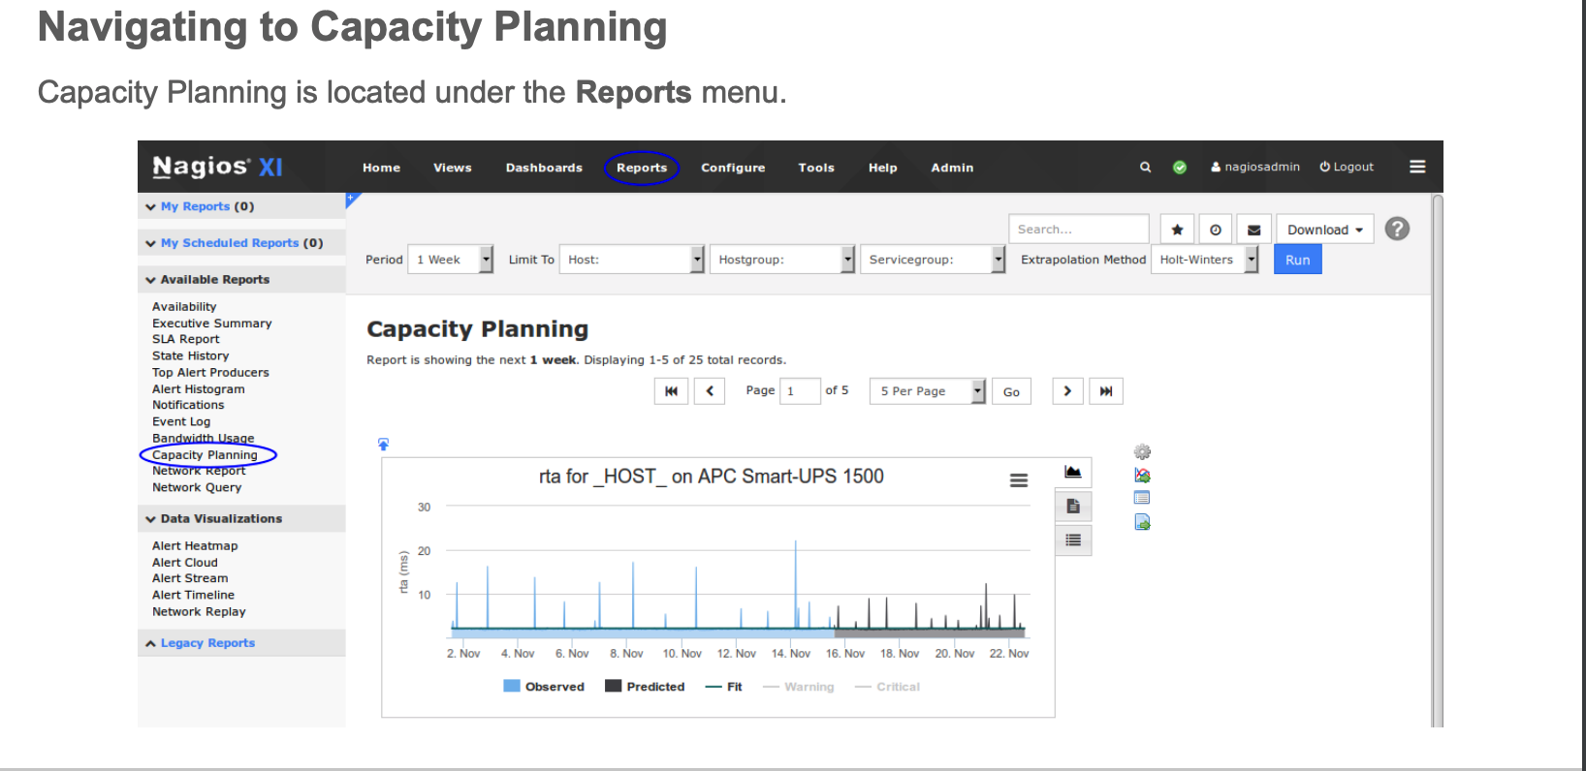Toggle the Predicted series in chart legend

(x=645, y=687)
